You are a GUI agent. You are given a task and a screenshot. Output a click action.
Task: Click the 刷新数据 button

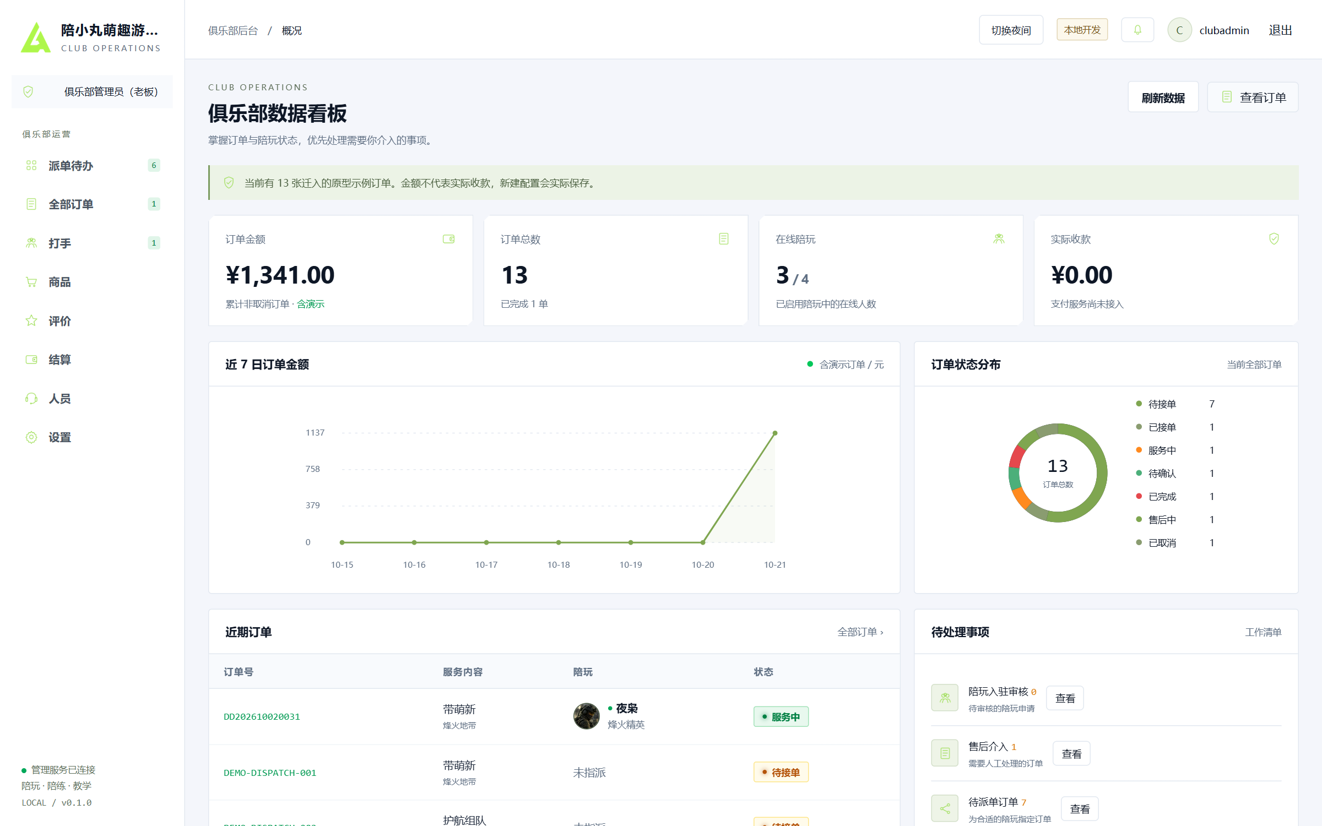tap(1163, 97)
